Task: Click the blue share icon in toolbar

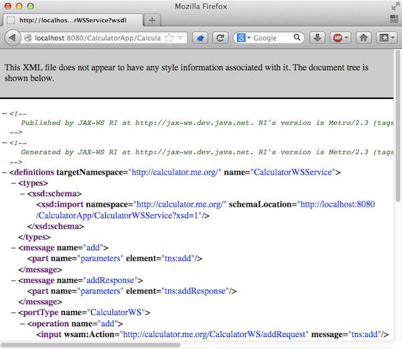Action: coord(200,38)
